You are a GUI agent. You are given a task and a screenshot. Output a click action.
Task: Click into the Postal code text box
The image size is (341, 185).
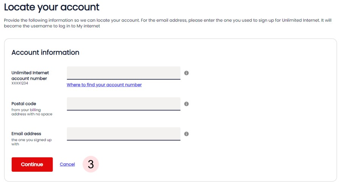coord(124,104)
